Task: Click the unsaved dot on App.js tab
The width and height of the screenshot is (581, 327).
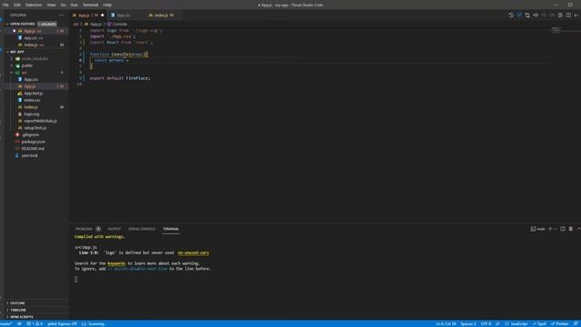Action: coord(103,15)
